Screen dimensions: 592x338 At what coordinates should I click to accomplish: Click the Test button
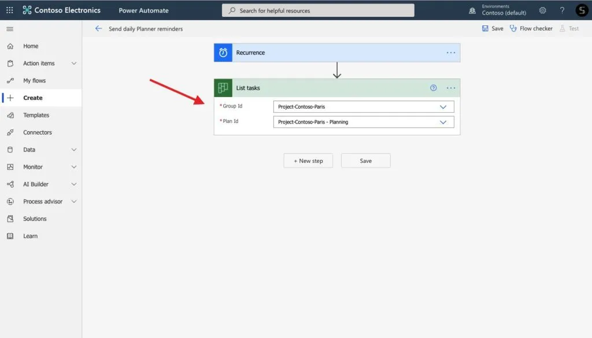569,29
